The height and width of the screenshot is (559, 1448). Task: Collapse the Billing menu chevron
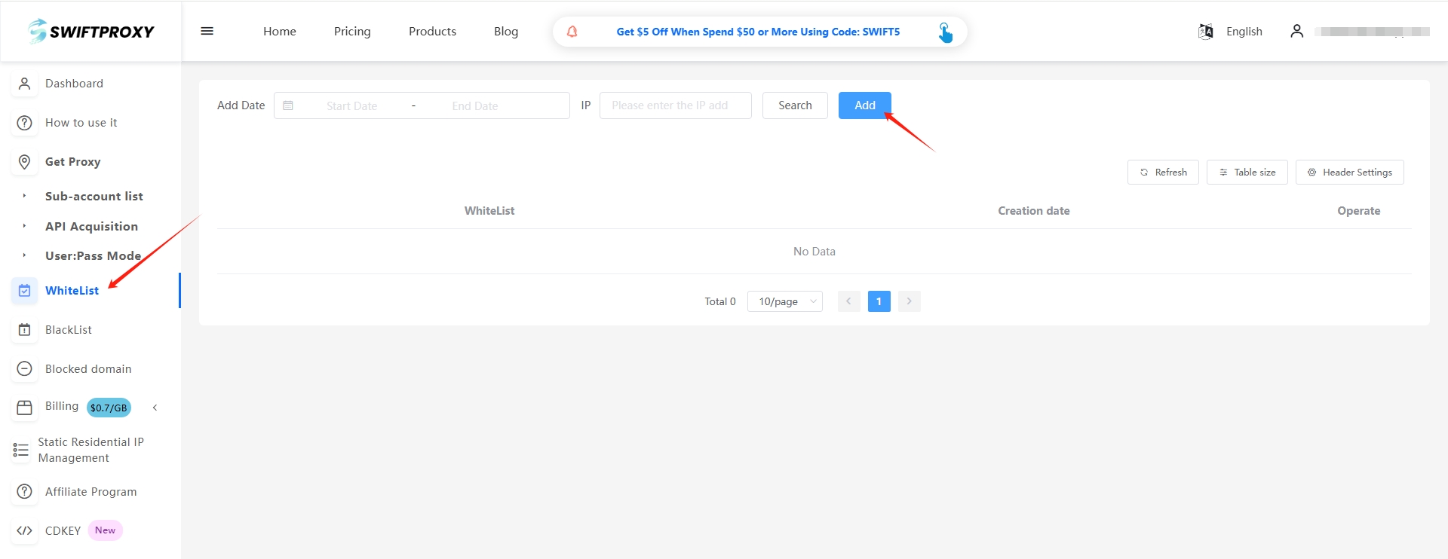tap(155, 408)
